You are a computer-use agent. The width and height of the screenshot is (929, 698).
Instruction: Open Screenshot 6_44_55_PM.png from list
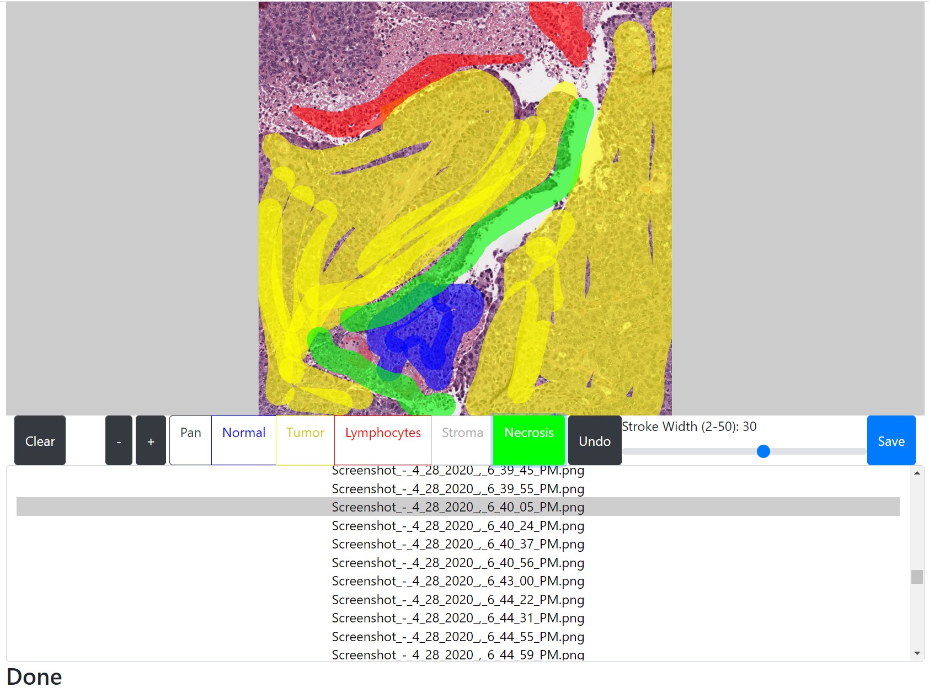458,637
